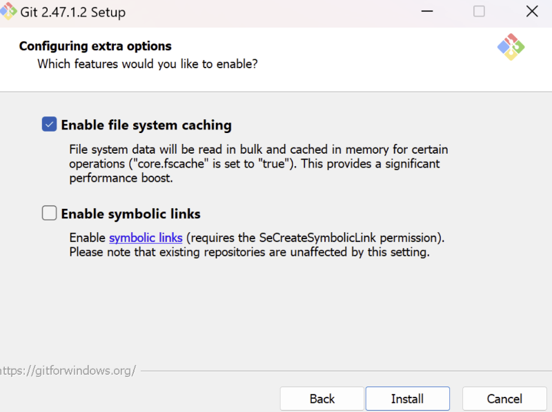The height and width of the screenshot is (412, 552).
Task: Open the symbolic links hyperlink
Action: 146,238
